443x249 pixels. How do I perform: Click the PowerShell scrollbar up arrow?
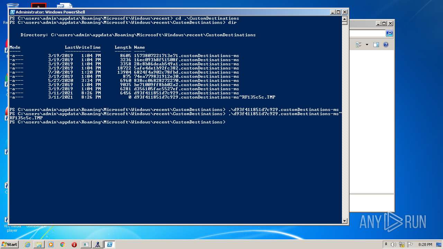[344, 19]
